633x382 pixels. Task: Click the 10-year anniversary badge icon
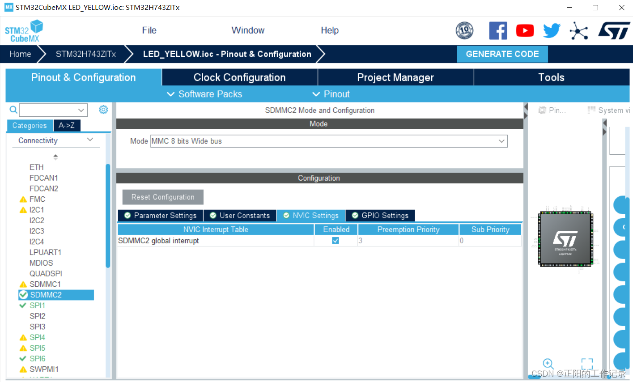[x=464, y=30]
